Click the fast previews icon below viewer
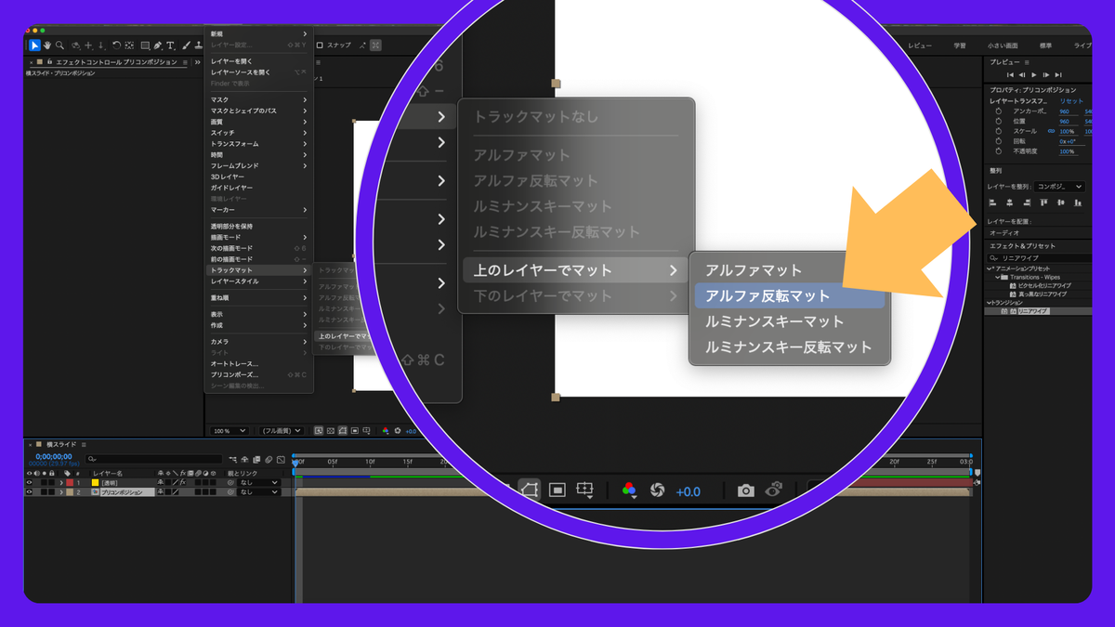Screen dimensions: 1115x627 click(x=318, y=431)
